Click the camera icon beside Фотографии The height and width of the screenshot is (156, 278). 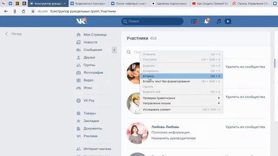pyautogui.click(x=79, y=73)
